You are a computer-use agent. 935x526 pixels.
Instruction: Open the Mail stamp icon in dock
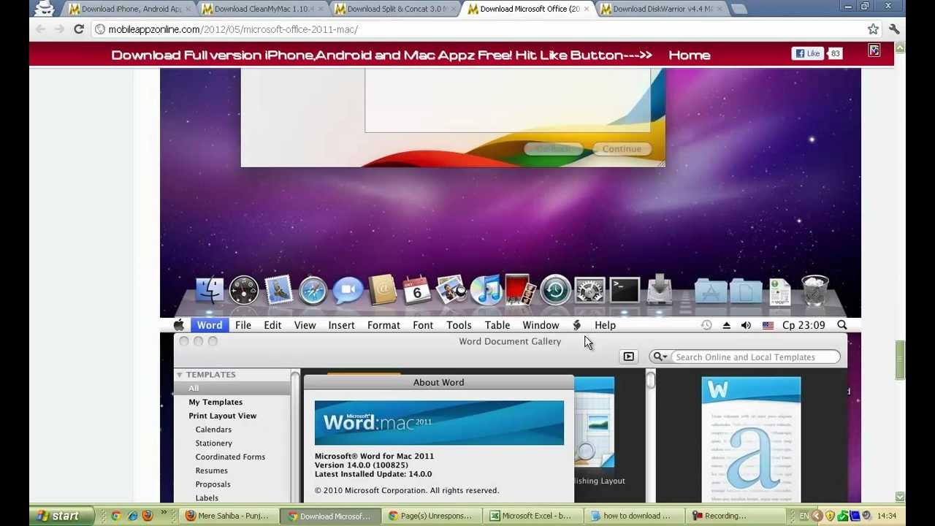click(278, 290)
